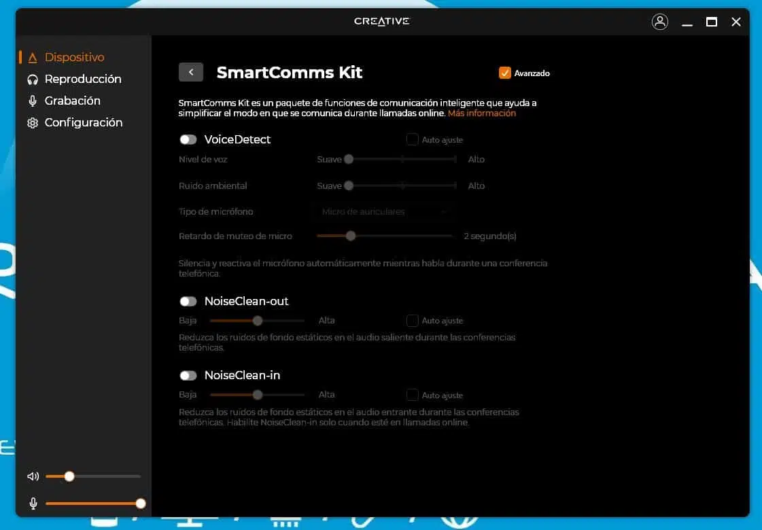Click the Creative logo in title bar

381,21
